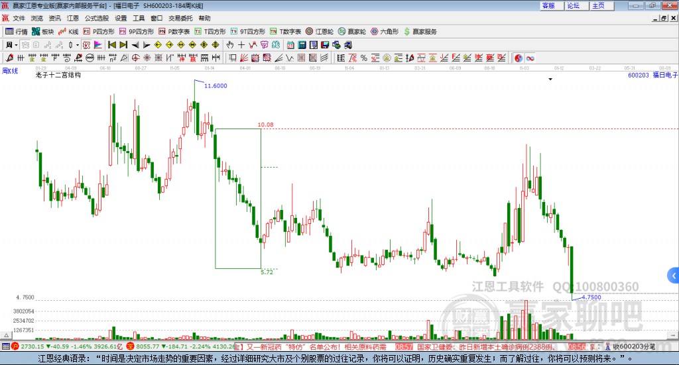The image size is (679, 365).
Task: Click the red floppy disk save icon
Action: tap(325, 45)
